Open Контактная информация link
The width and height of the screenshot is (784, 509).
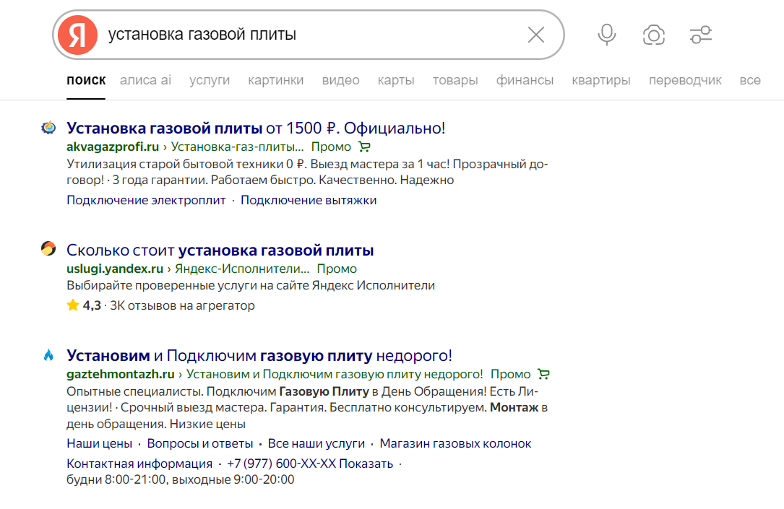[x=139, y=464]
